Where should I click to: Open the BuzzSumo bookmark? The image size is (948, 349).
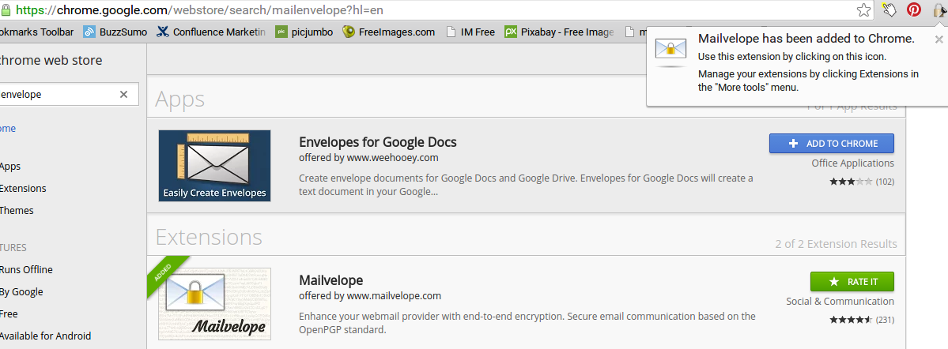[115, 32]
